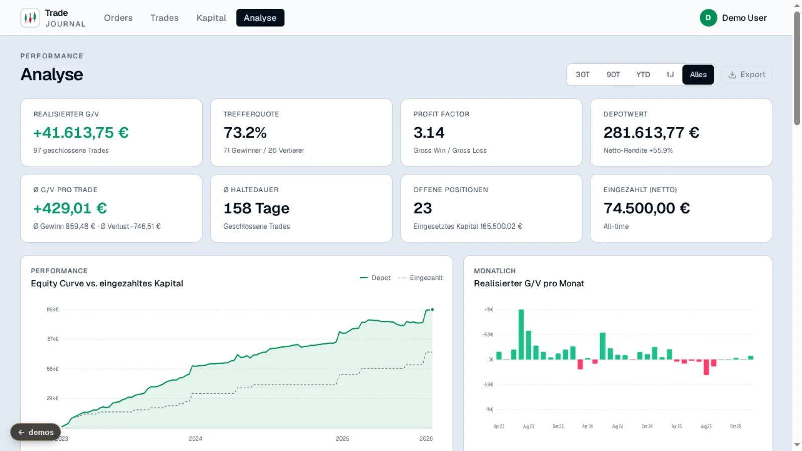
Task: Open the Orders tab
Action: tap(118, 18)
